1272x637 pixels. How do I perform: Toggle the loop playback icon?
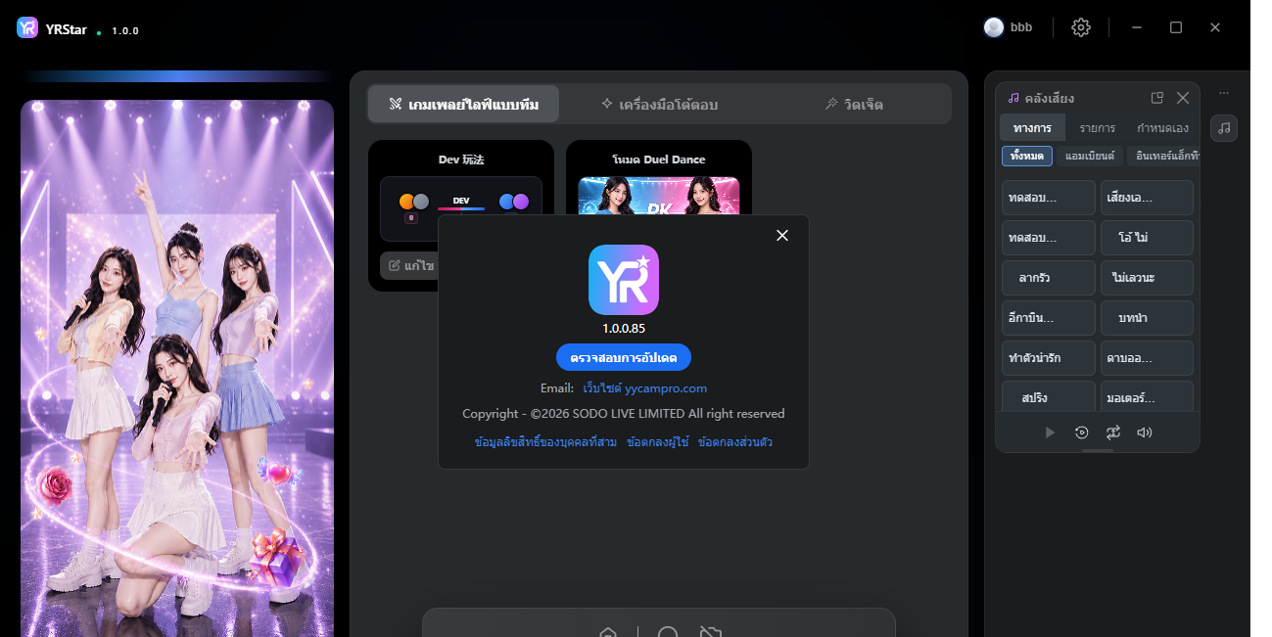click(1113, 432)
